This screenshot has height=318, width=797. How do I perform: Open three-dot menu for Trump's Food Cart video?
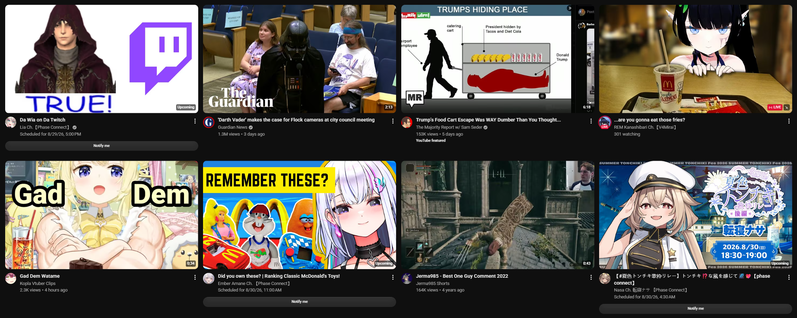(591, 121)
